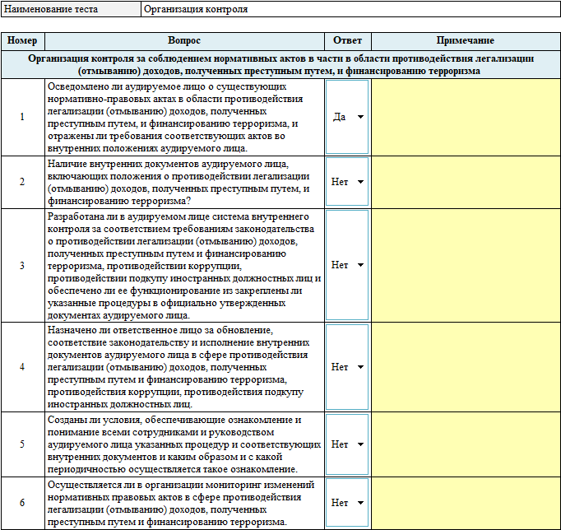Click the 'Ответ' column header

point(347,41)
